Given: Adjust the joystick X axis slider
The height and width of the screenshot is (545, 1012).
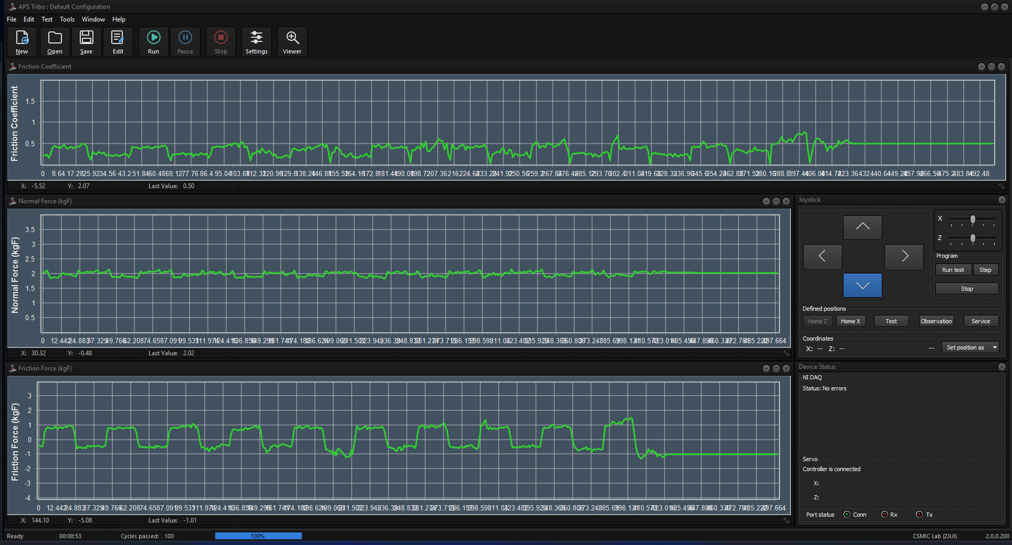Looking at the screenshot, I should 972,220.
